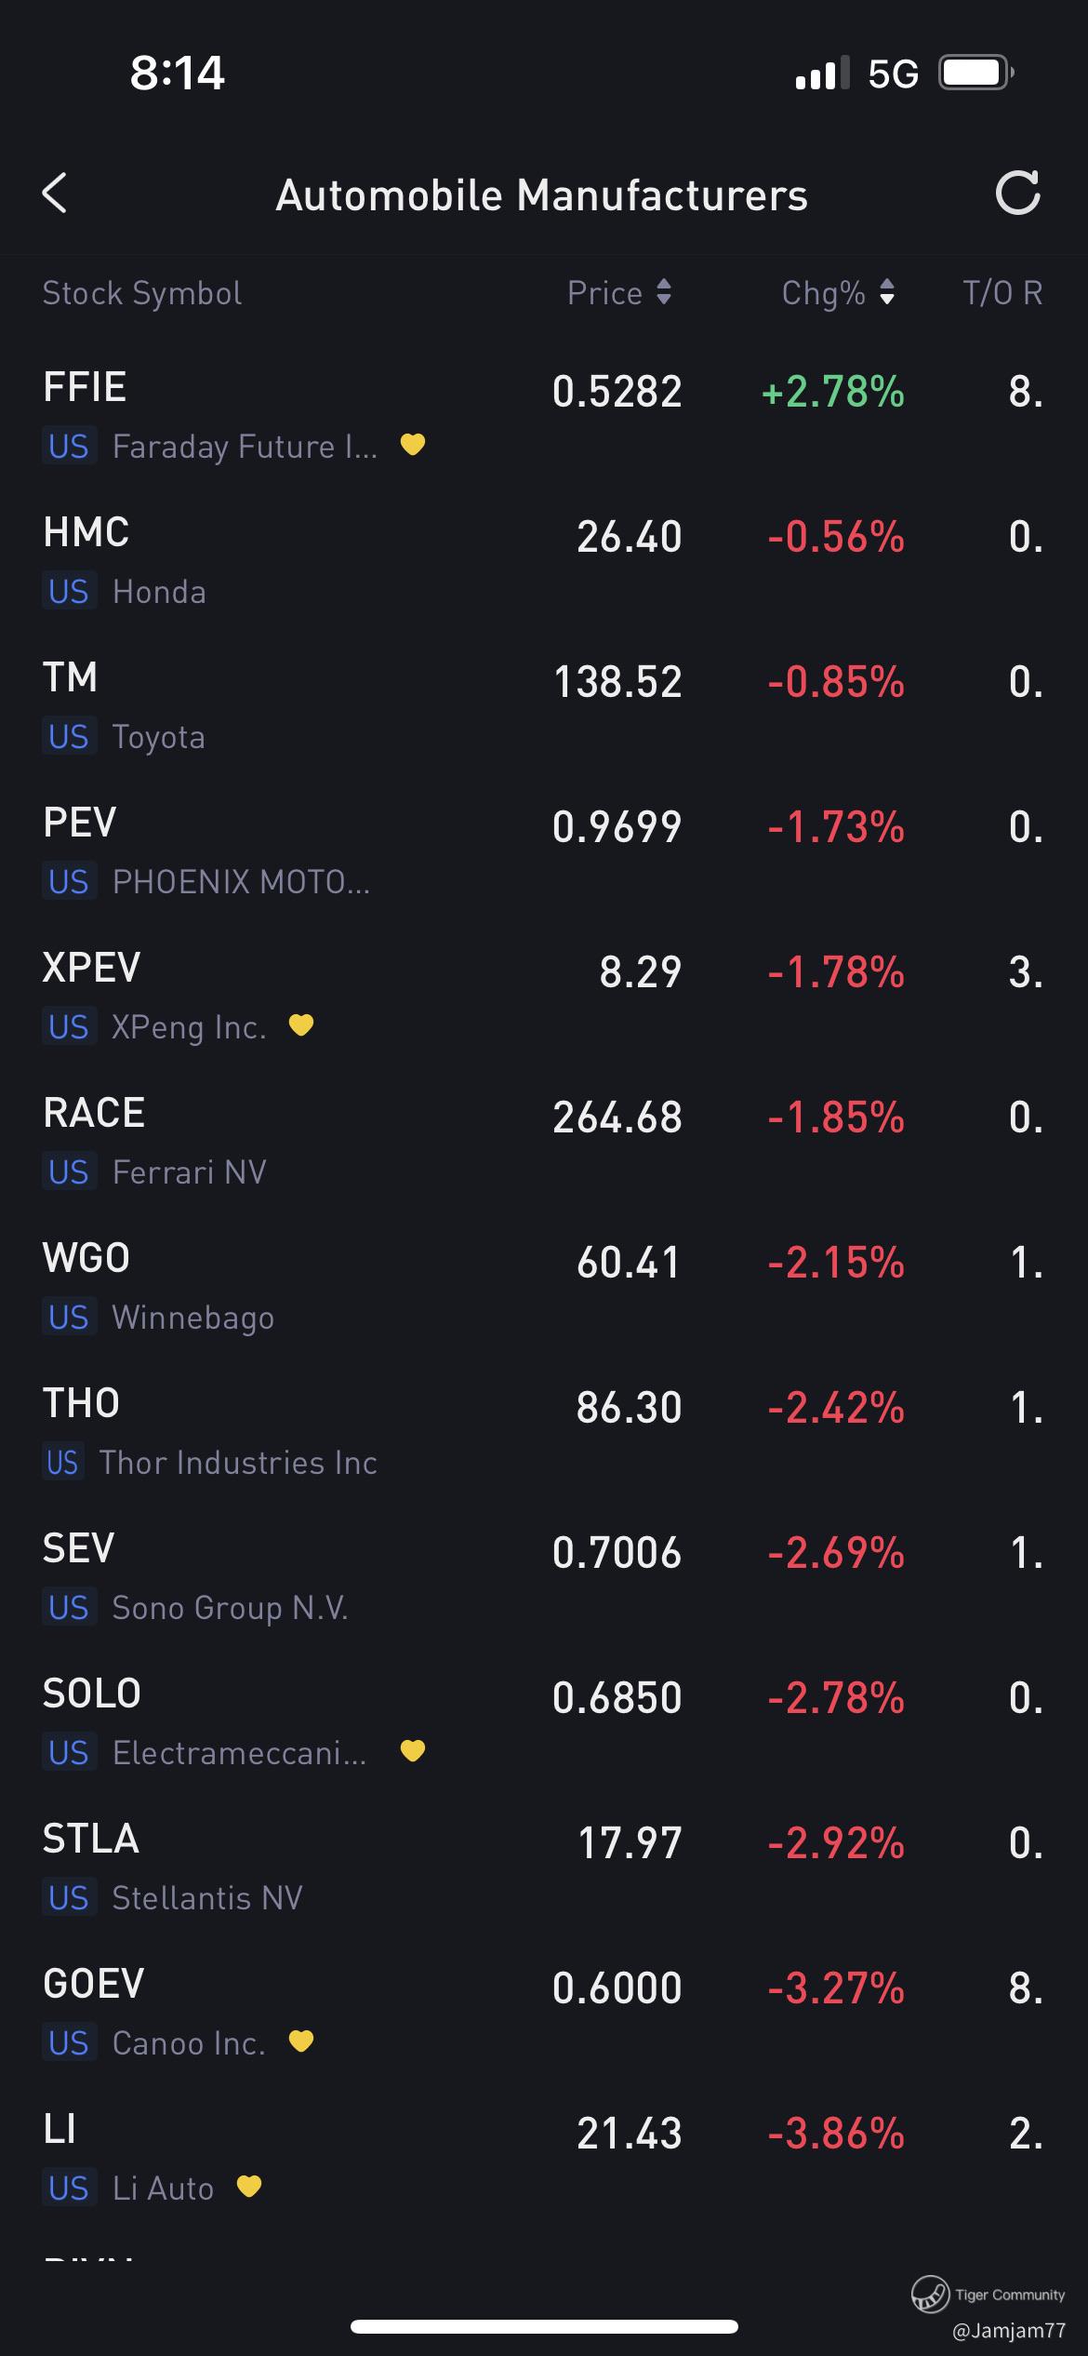Tap the yellow heart beside Faraday Future
The image size is (1088, 2356).
point(413,445)
